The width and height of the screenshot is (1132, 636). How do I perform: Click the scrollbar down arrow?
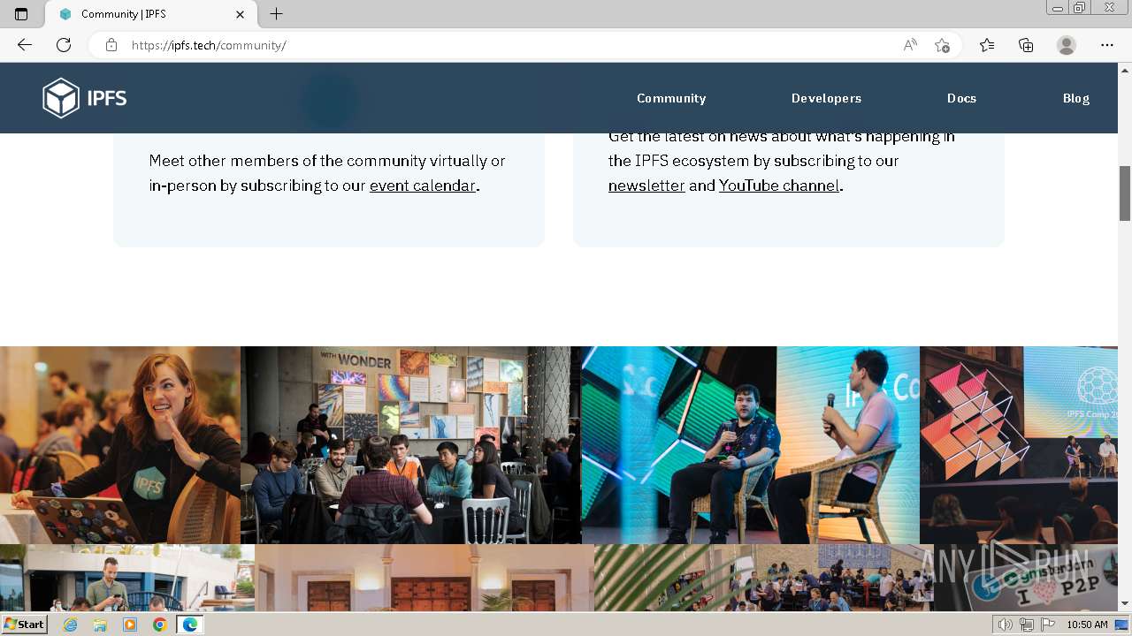(x=1125, y=603)
